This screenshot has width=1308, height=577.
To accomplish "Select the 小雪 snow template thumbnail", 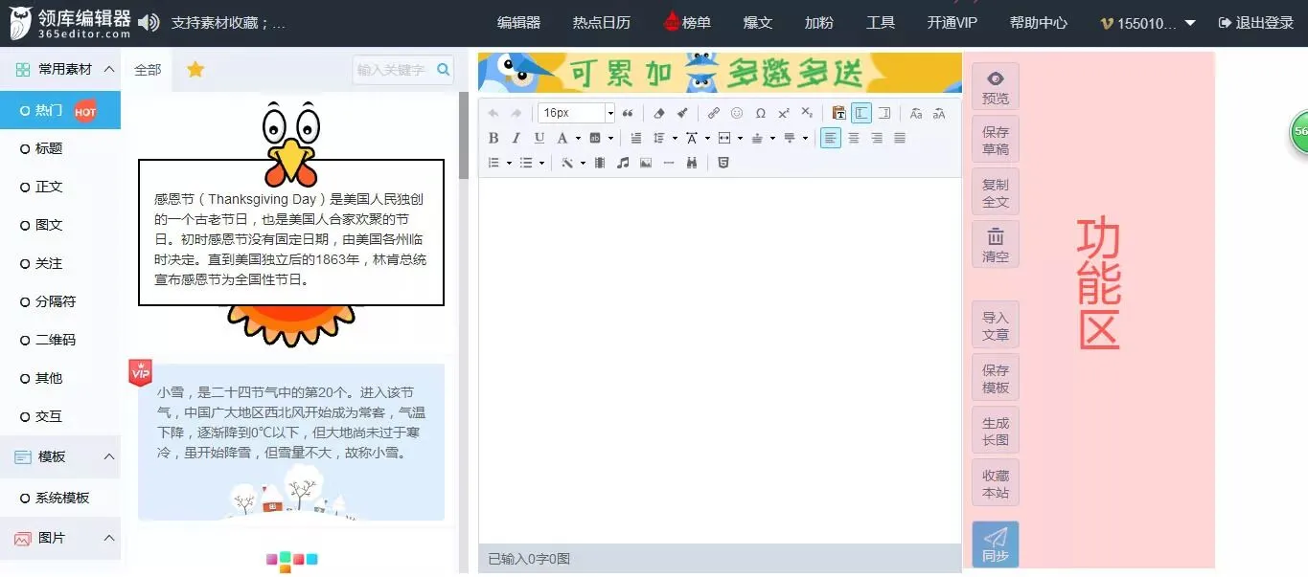I will [291, 442].
